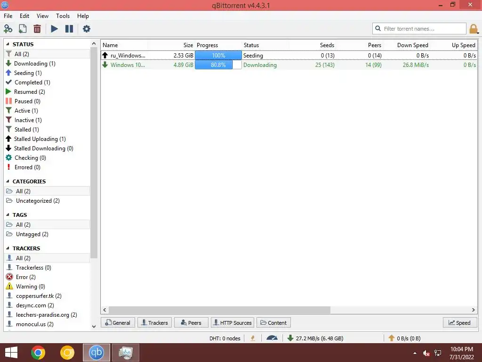The height and width of the screenshot is (362, 482).
Task: Open the Content details tab
Action: coord(273,322)
